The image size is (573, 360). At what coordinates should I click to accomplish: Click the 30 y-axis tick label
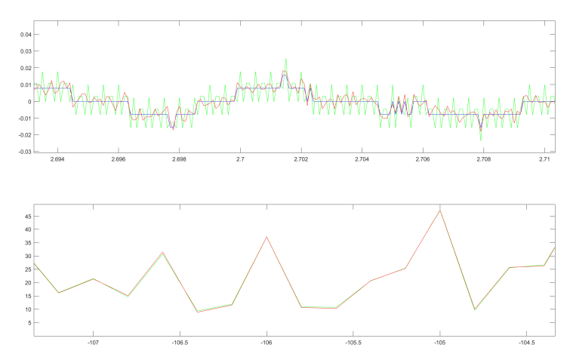pyautogui.click(x=29, y=256)
